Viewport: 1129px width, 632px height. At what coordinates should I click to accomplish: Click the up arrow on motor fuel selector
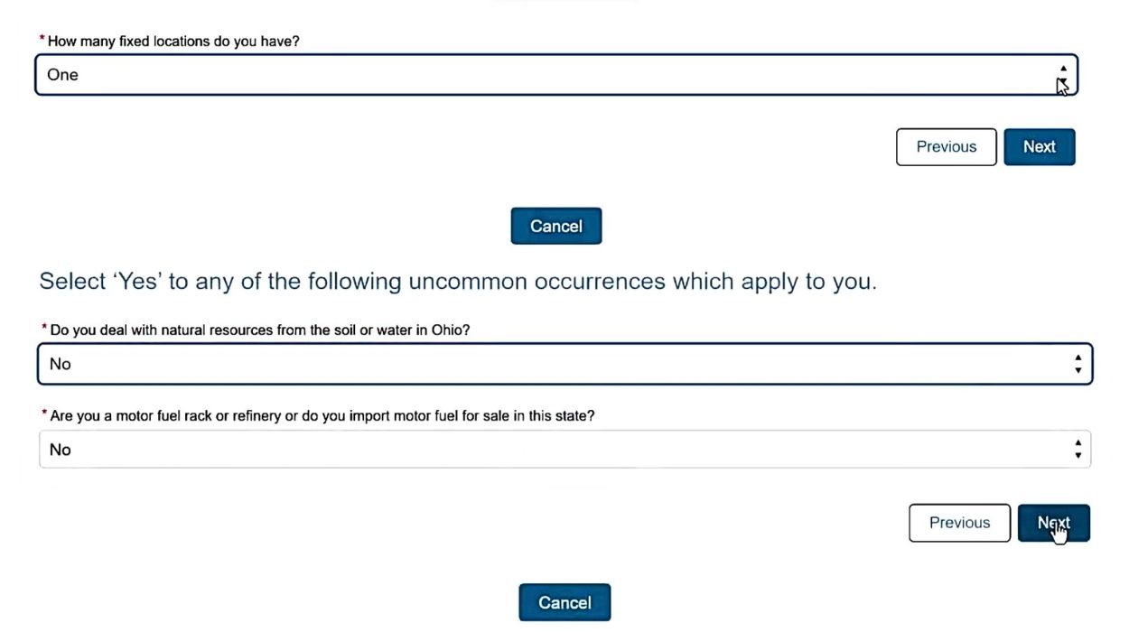[1078, 443]
